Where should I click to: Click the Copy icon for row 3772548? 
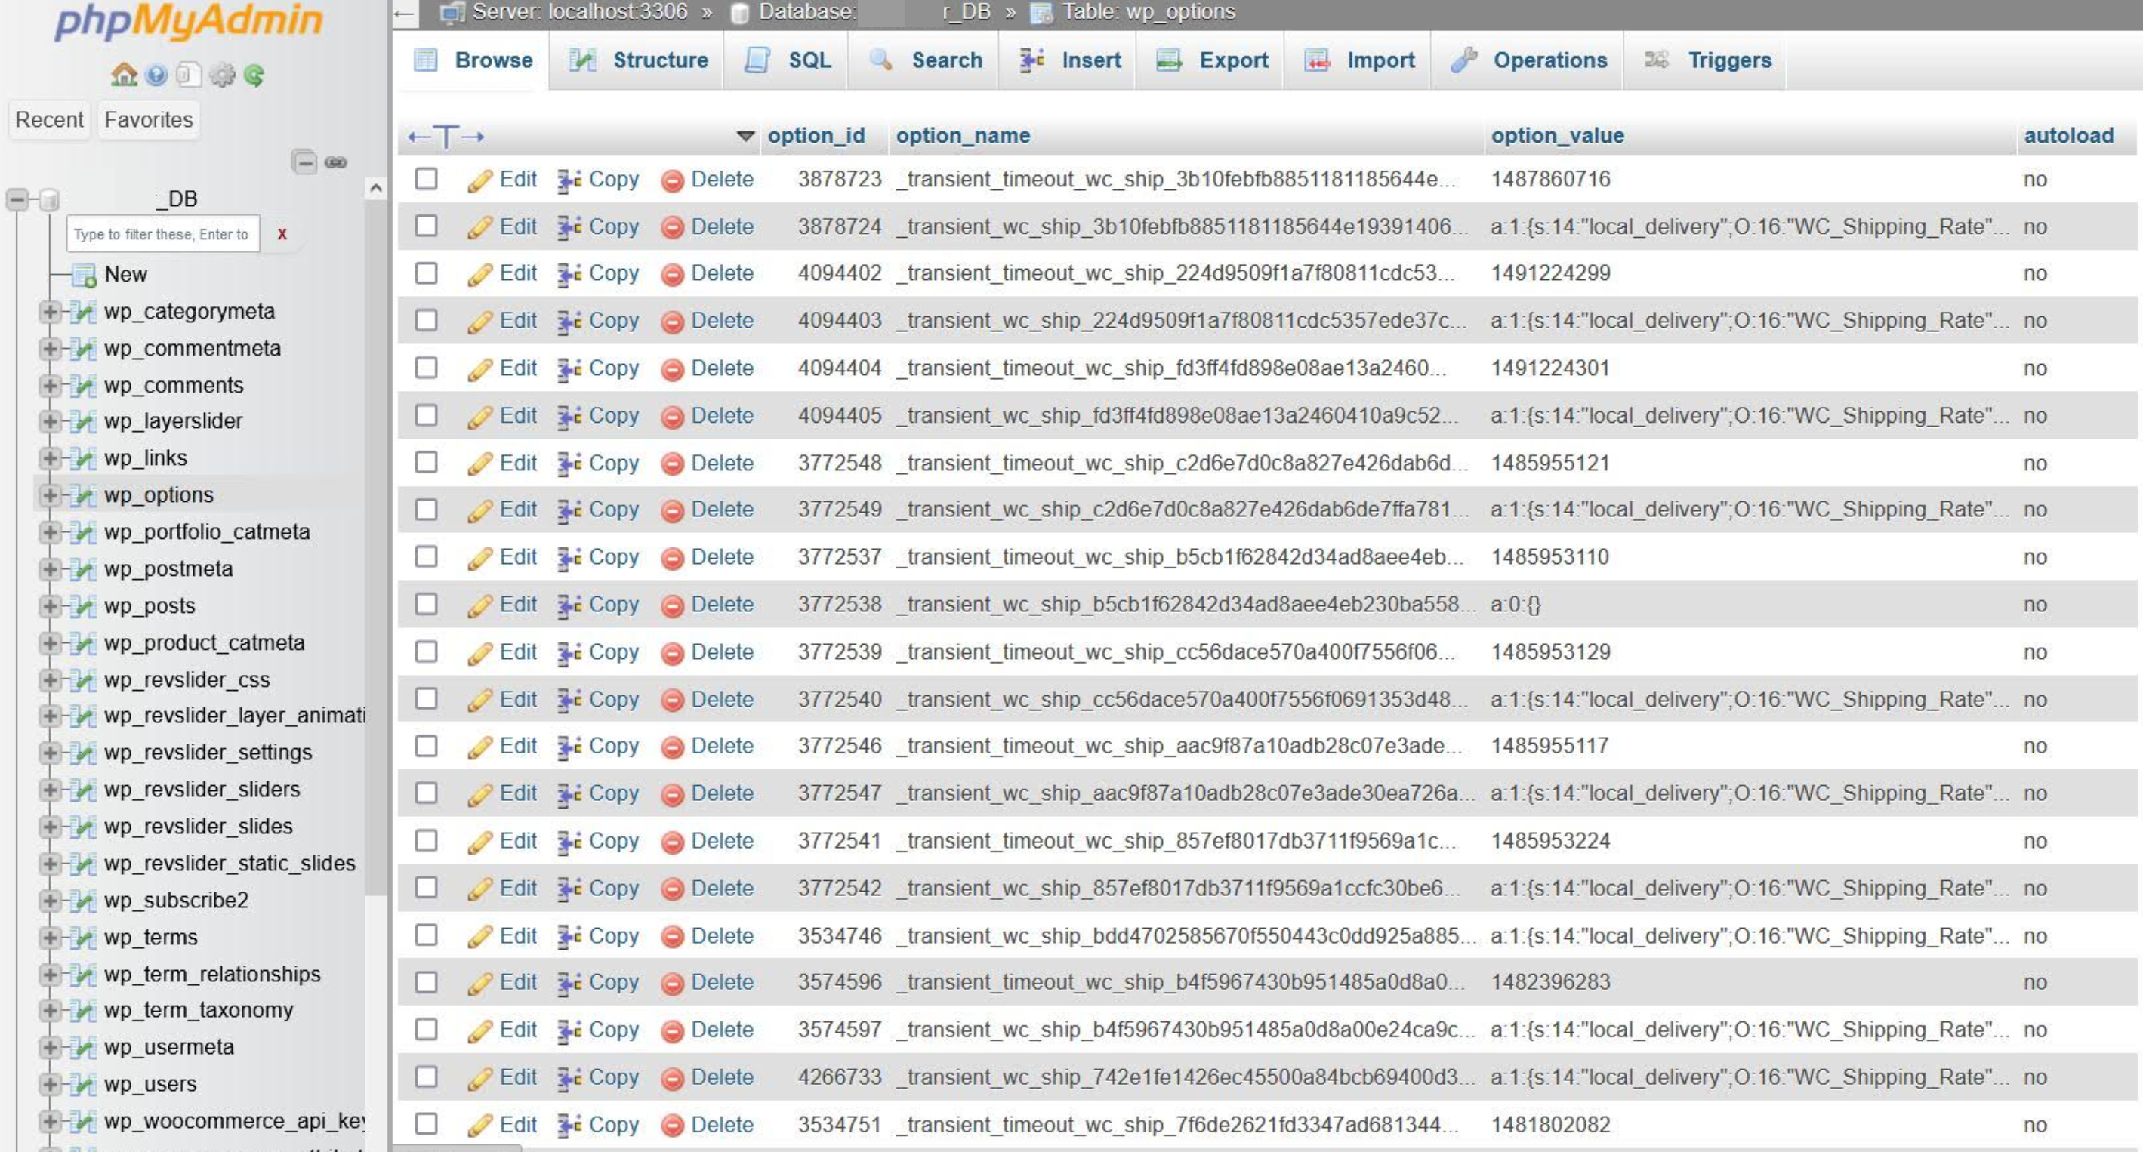(569, 464)
